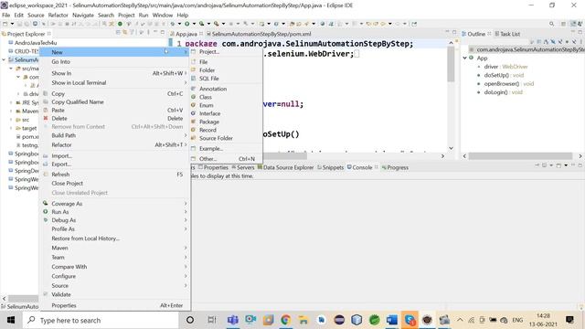Click the taskbar search box

coord(101,320)
